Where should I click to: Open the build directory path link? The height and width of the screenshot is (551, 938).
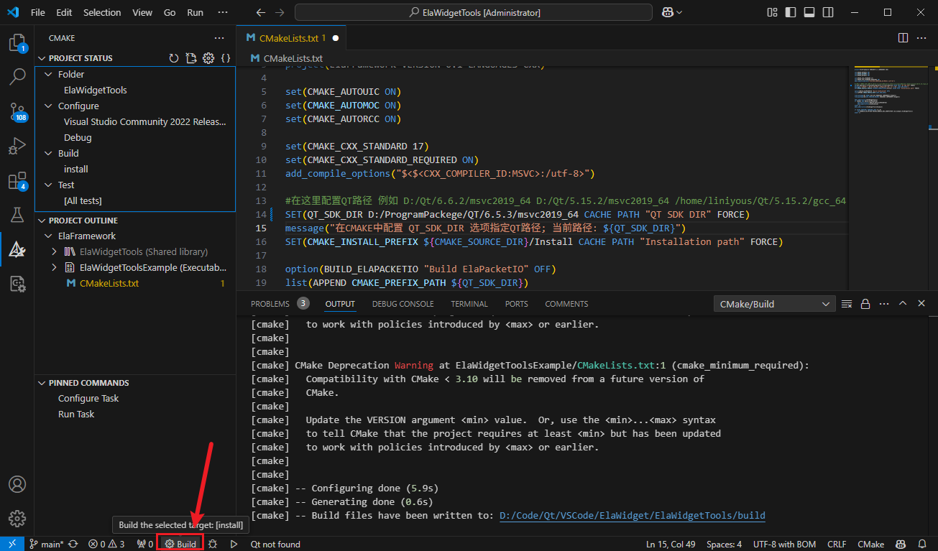click(632, 515)
